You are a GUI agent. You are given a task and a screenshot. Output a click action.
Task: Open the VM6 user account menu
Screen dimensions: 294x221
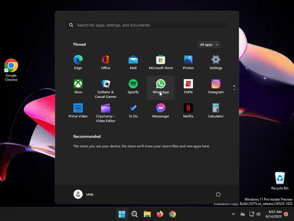pyautogui.click(x=84, y=194)
